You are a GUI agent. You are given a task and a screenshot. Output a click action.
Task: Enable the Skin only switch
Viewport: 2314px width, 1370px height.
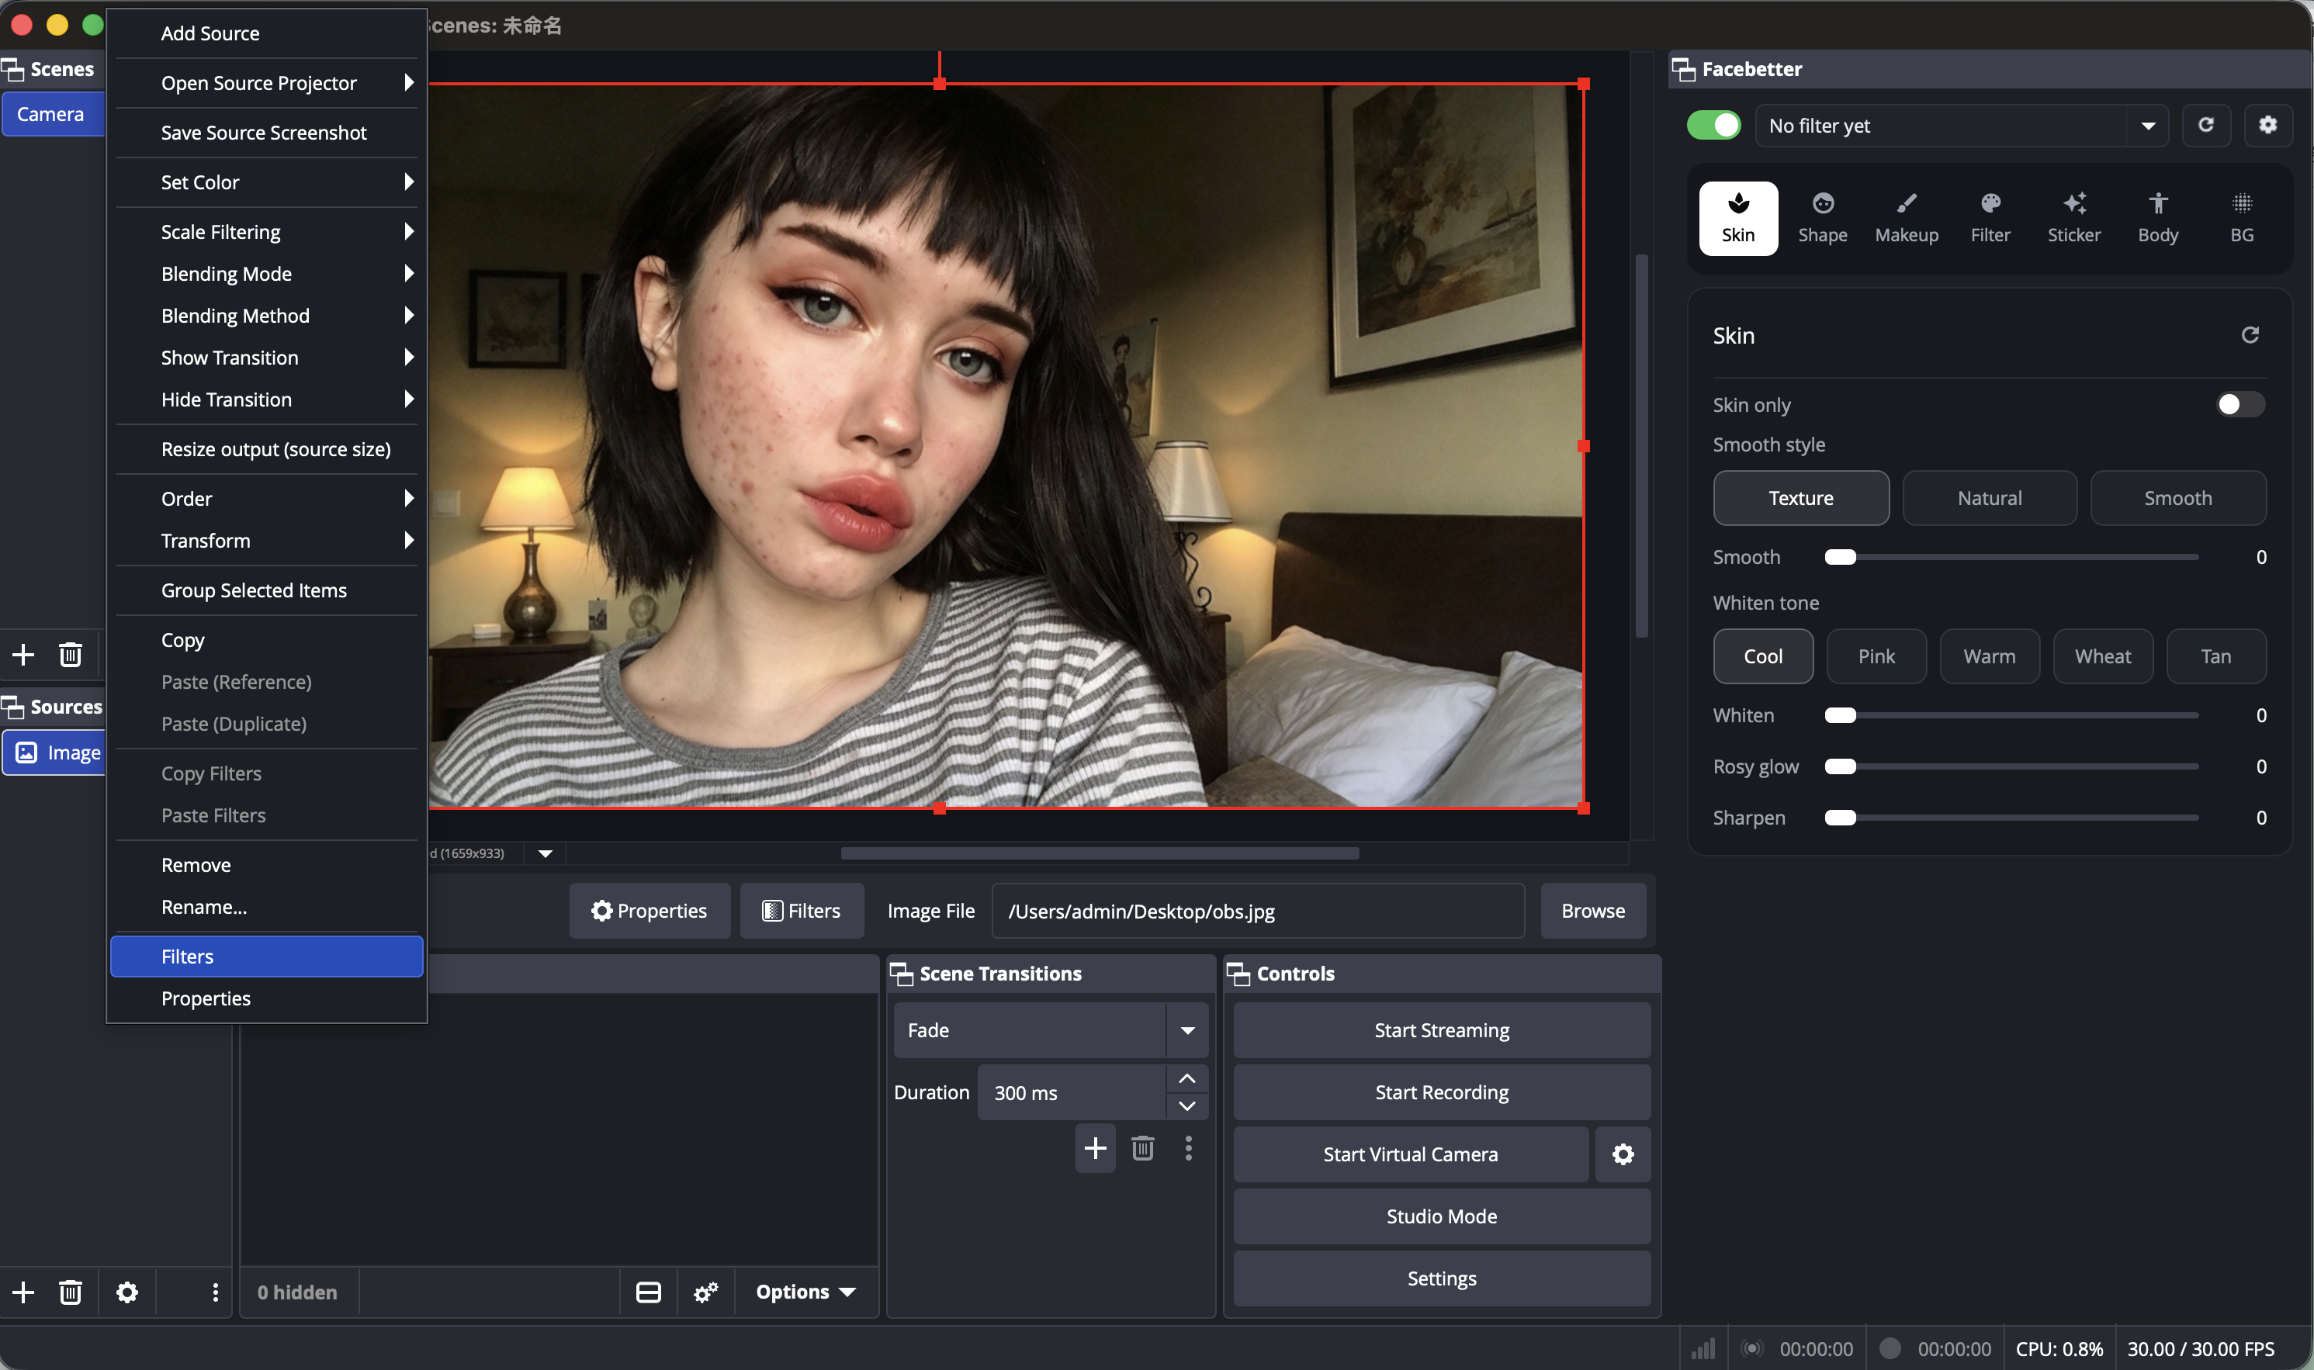(2240, 404)
